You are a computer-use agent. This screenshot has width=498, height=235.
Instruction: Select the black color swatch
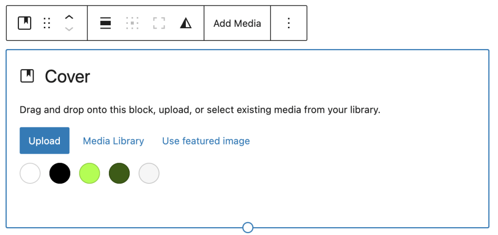point(60,173)
